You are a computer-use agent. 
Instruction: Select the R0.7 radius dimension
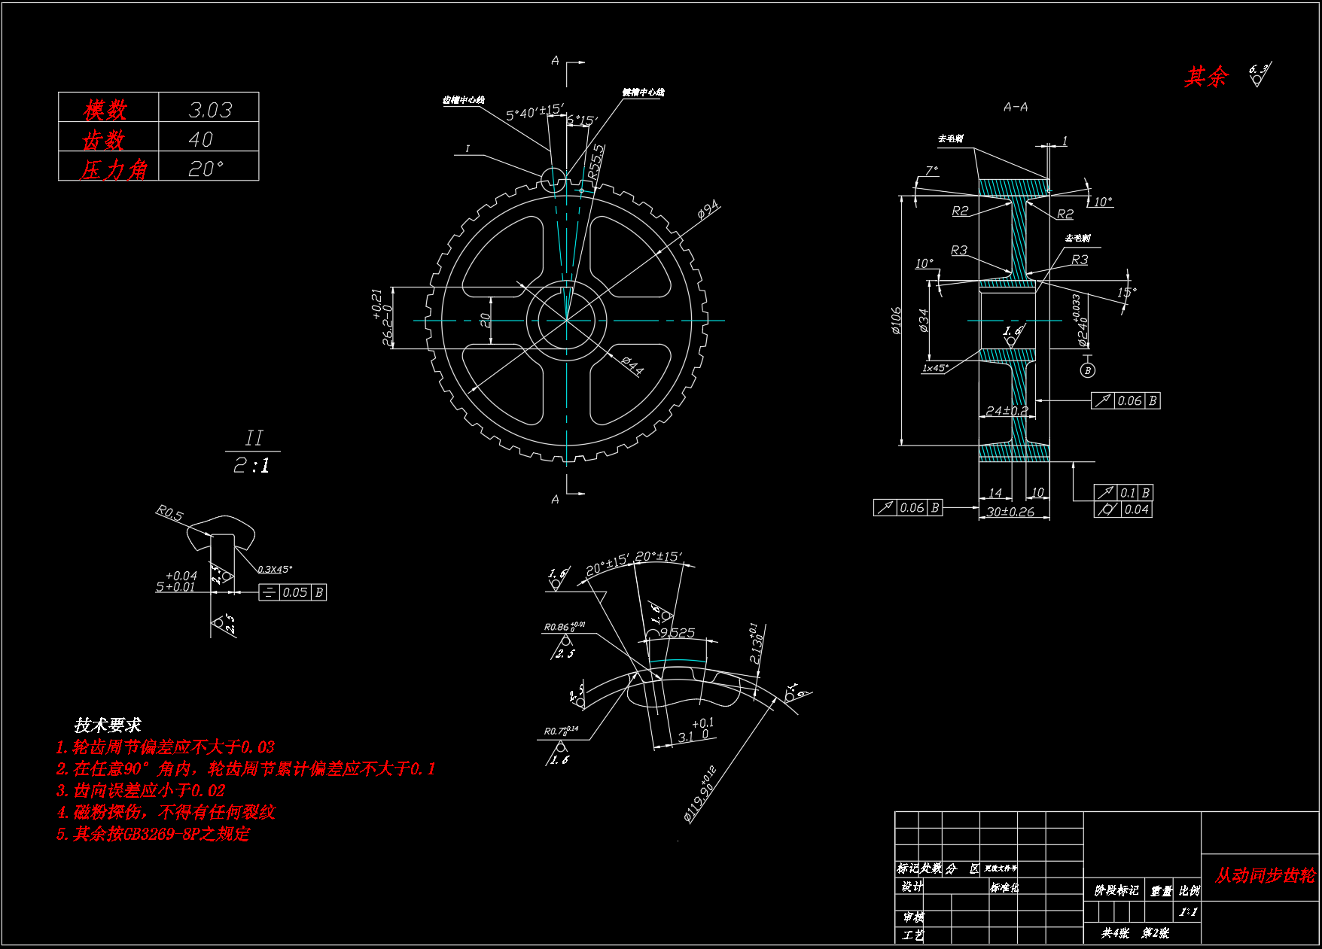(562, 731)
